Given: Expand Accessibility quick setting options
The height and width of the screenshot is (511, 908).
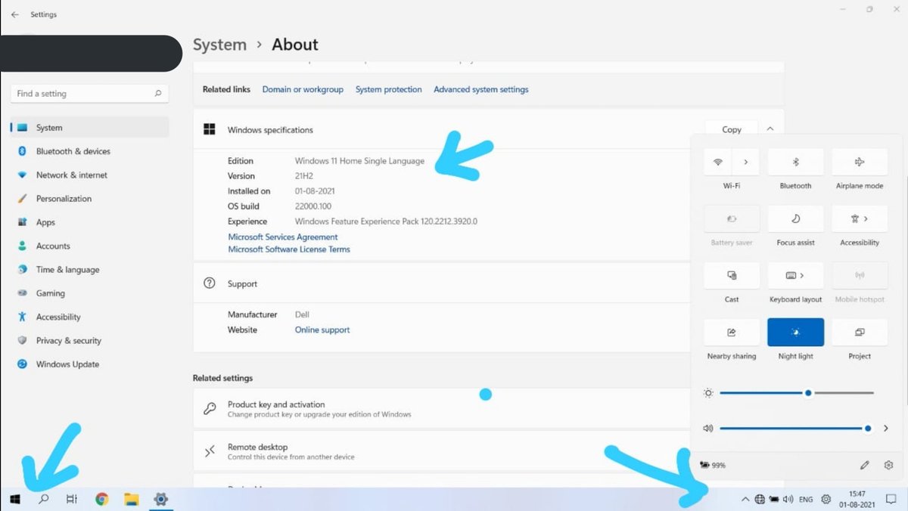Looking at the screenshot, I should coord(867,218).
